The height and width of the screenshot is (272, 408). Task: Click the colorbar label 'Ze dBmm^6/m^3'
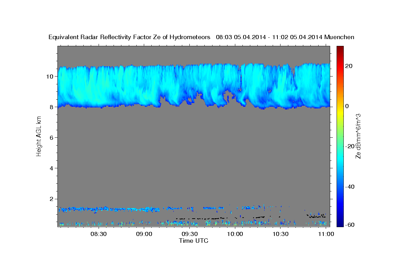[x=358, y=136]
